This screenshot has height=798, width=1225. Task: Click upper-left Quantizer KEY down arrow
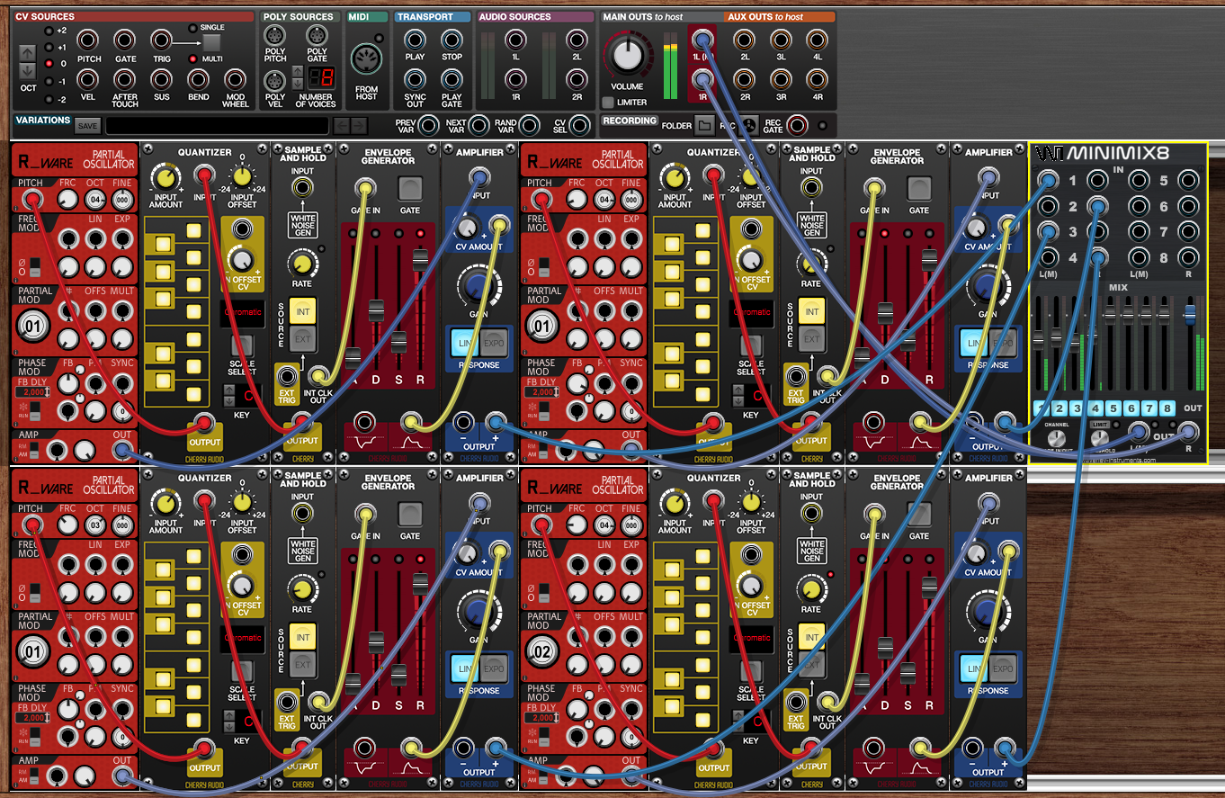(229, 401)
